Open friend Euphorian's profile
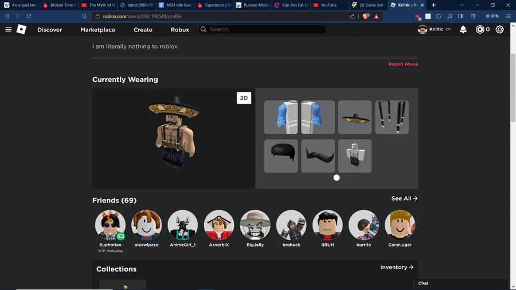 (110, 225)
